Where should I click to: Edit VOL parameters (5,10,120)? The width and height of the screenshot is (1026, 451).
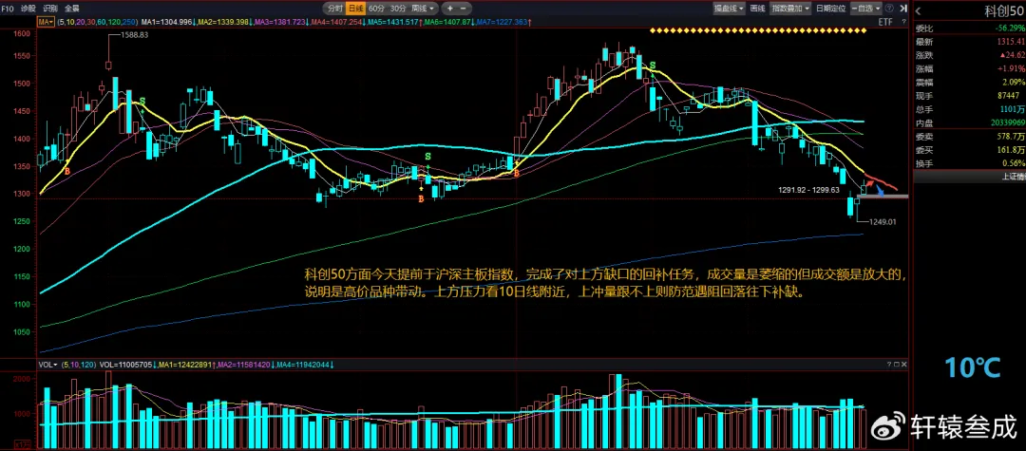(79, 364)
